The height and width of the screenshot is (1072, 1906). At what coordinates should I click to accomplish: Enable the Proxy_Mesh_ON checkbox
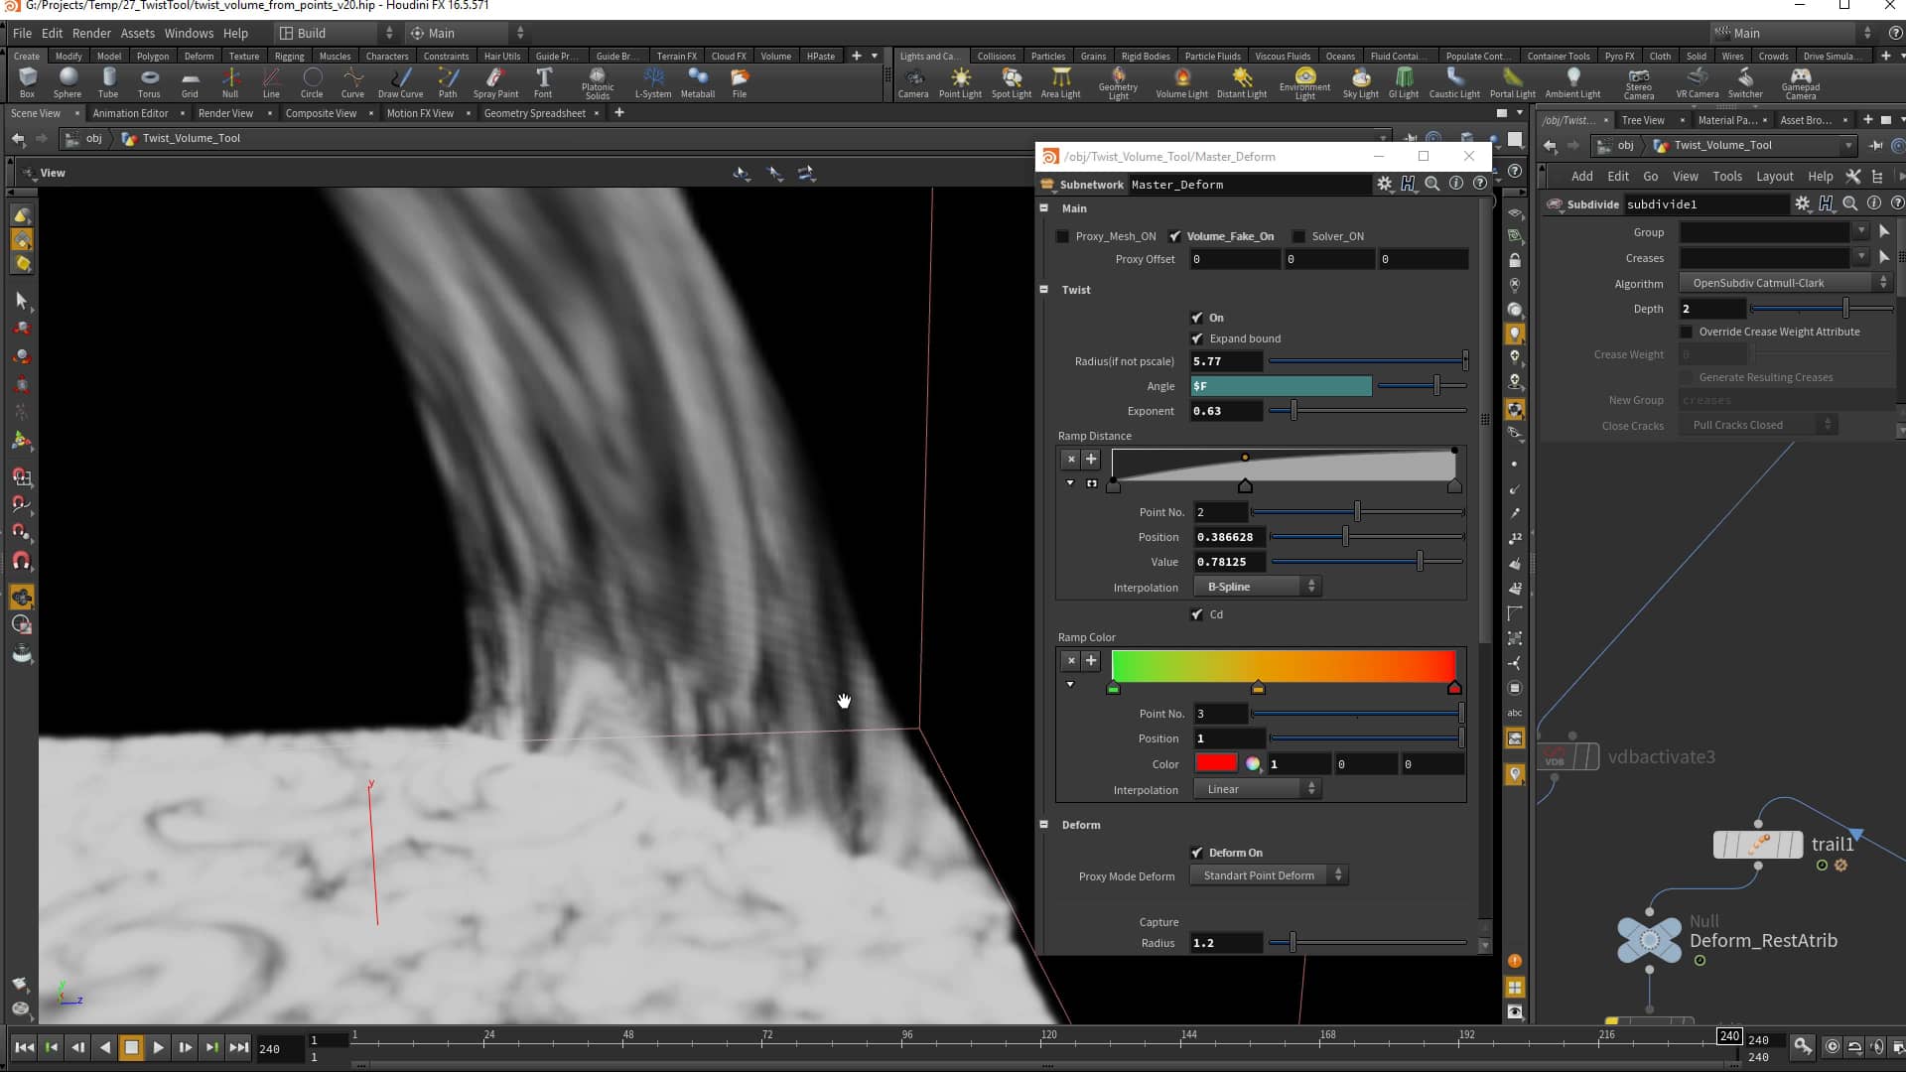[x=1062, y=236]
